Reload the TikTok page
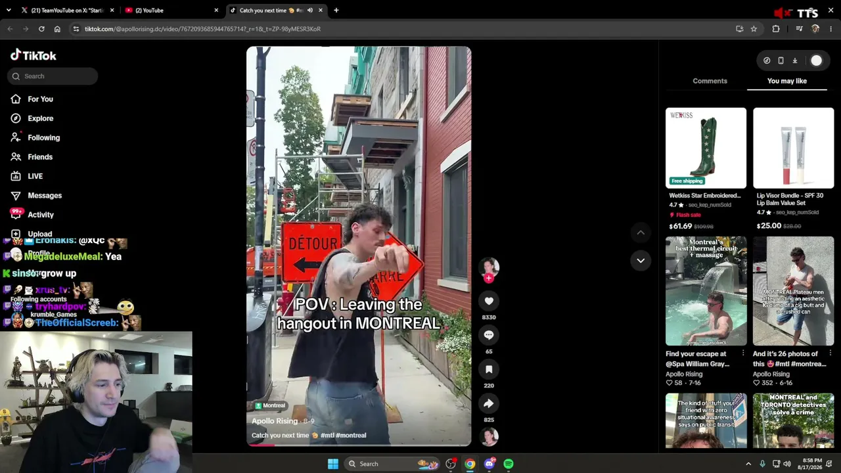 point(41,29)
